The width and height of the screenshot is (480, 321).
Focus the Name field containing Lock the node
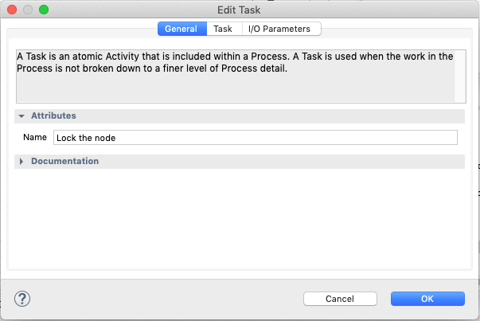256,138
